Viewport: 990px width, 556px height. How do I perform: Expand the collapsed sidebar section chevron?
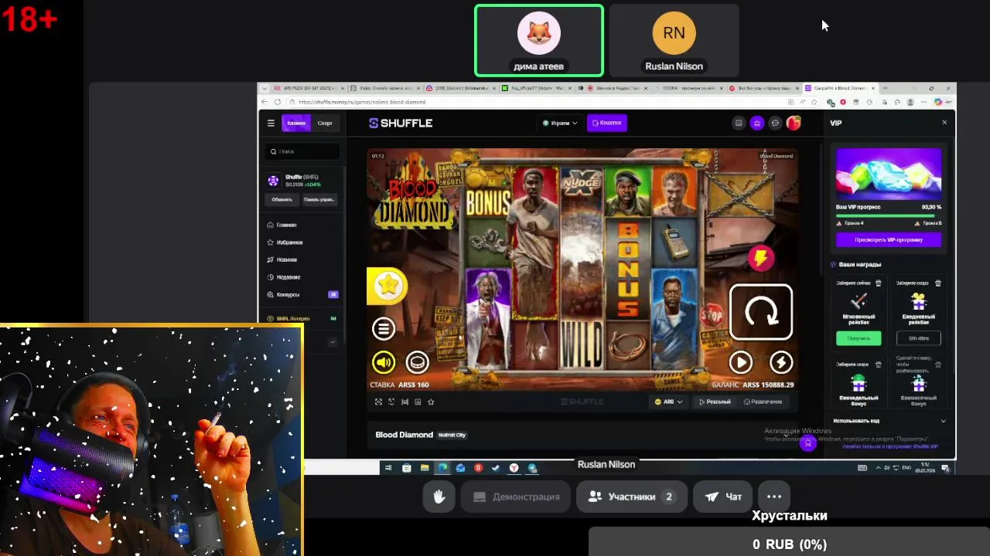tap(333, 342)
